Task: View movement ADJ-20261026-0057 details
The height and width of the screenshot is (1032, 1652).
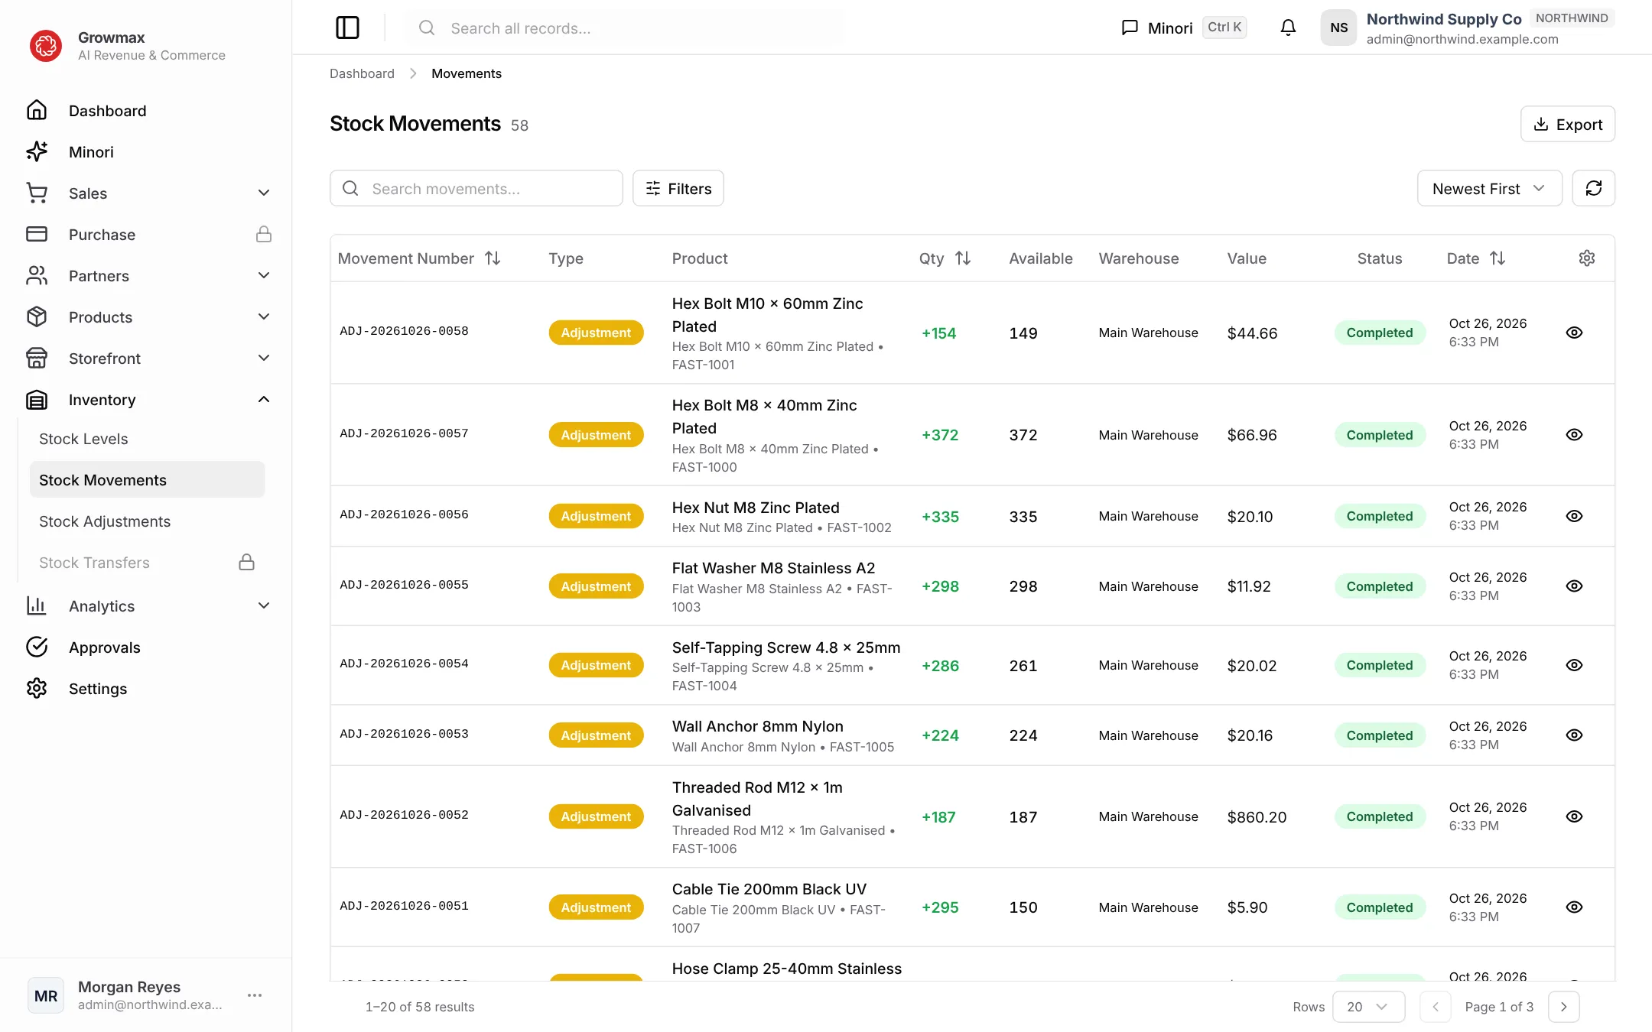Action: pyautogui.click(x=1574, y=435)
